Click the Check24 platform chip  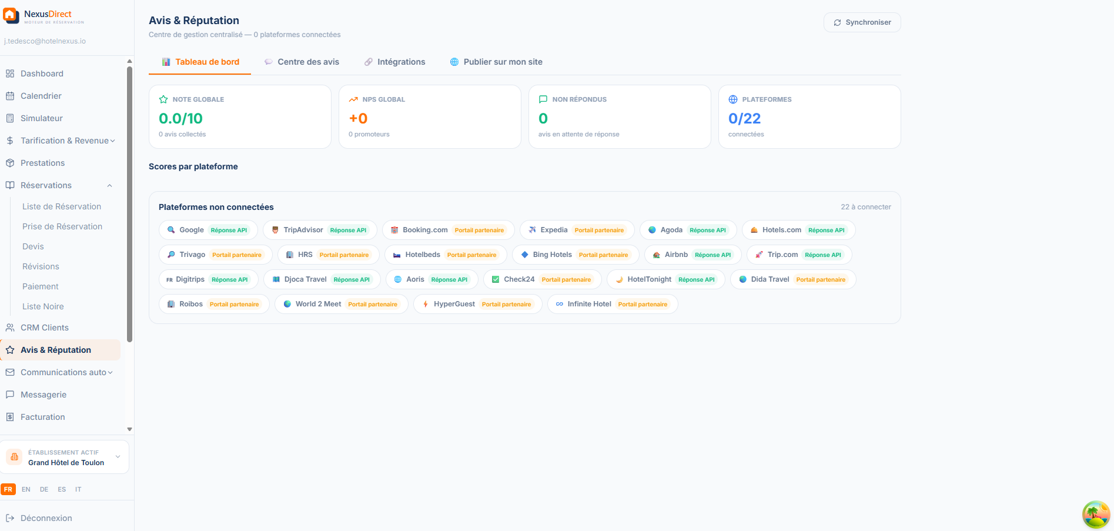click(542, 279)
